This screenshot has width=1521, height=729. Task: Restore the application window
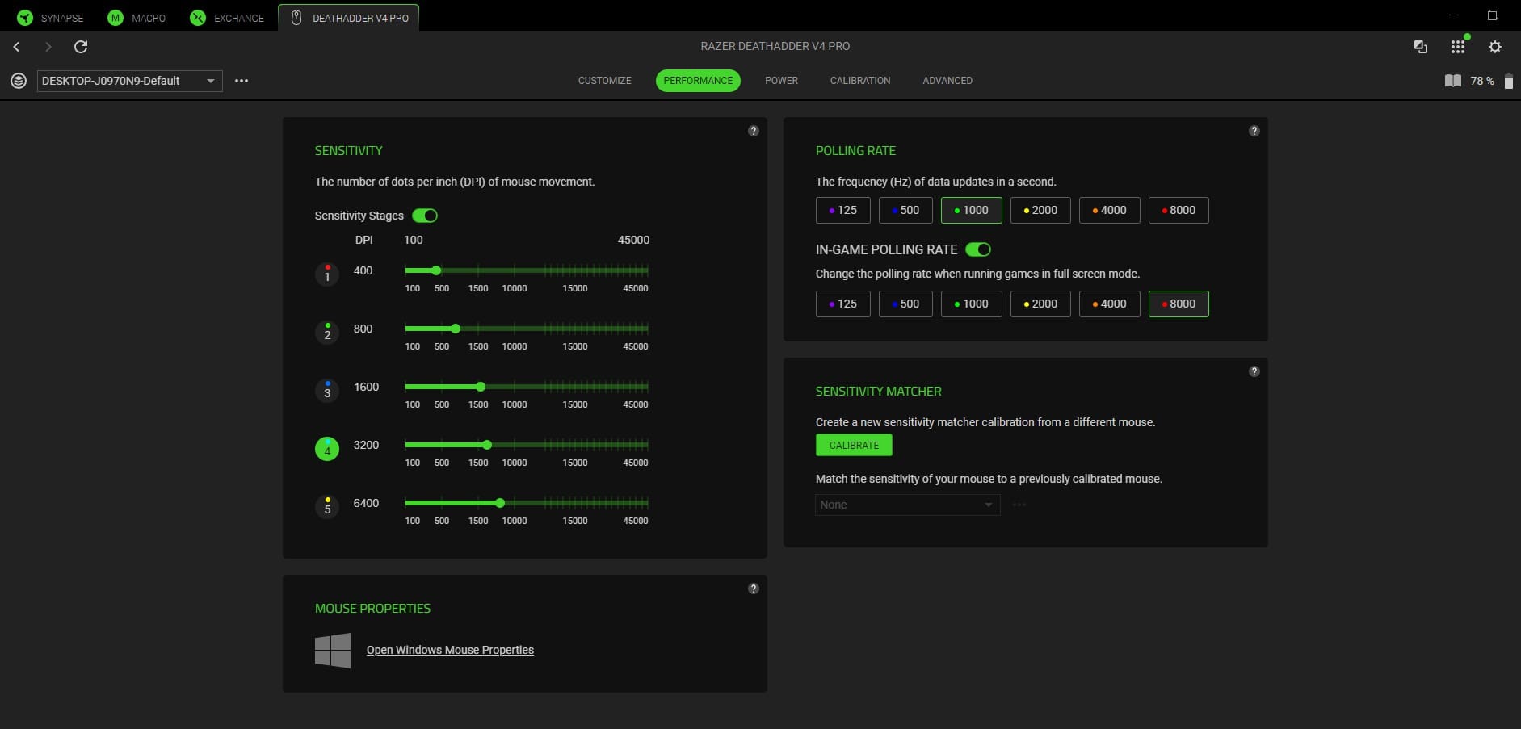[x=1493, y=15]
